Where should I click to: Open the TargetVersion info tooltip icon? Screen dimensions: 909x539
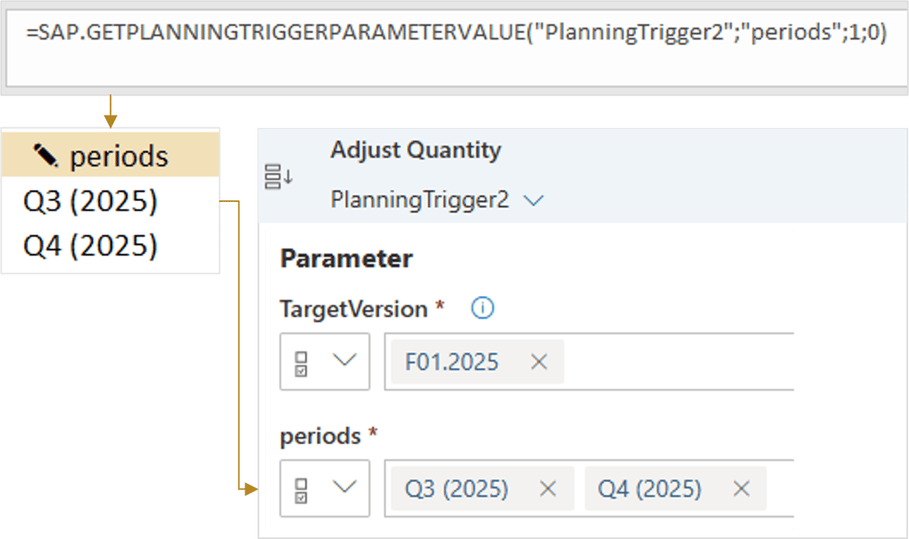481,308
